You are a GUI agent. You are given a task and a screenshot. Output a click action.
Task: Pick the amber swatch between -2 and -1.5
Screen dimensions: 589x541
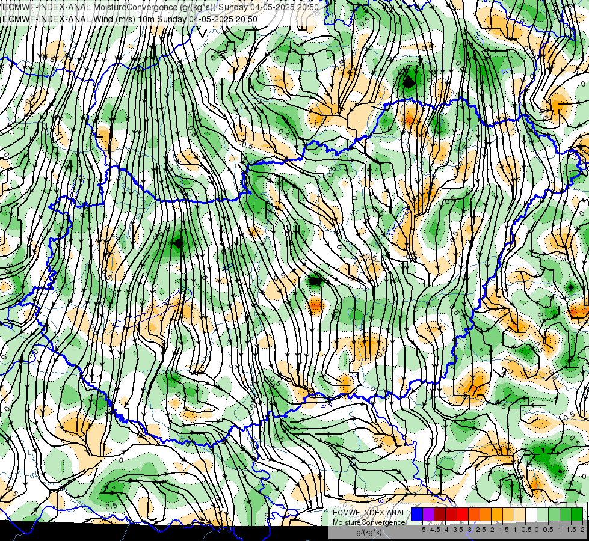pos(497,514)
